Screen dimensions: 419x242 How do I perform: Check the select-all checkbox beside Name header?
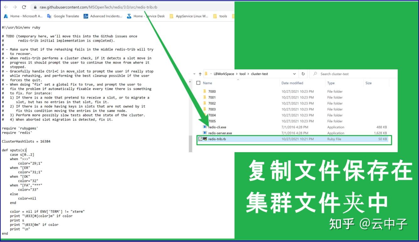pos(198,83)
